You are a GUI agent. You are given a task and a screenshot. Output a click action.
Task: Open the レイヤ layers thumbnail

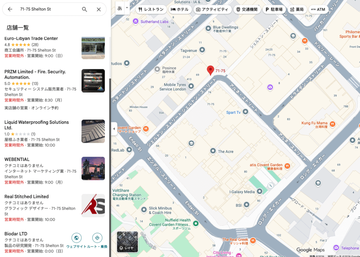127,242
